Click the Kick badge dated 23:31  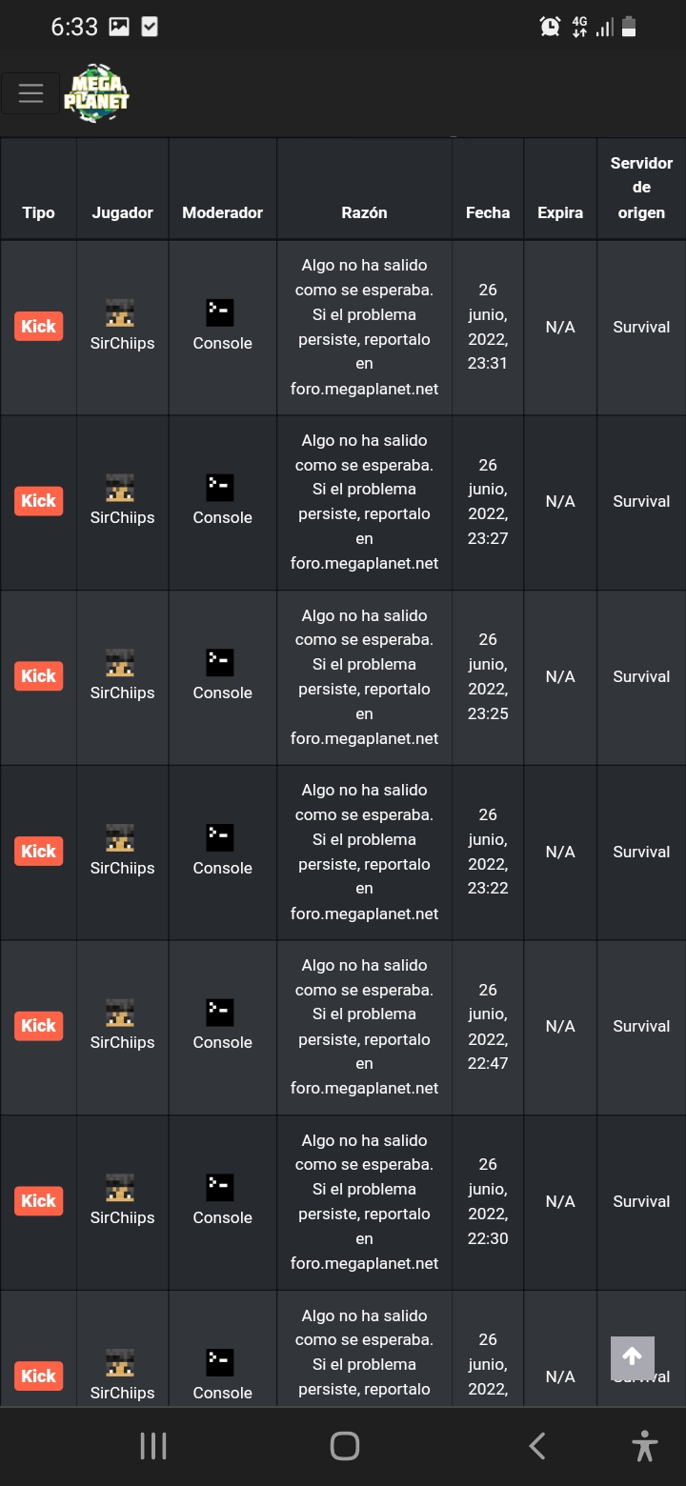[x=38, y=327]
